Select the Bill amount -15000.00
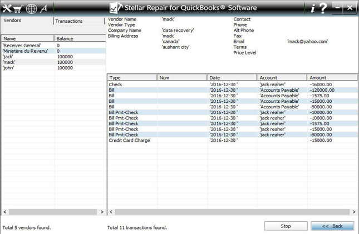 (321, 101)
